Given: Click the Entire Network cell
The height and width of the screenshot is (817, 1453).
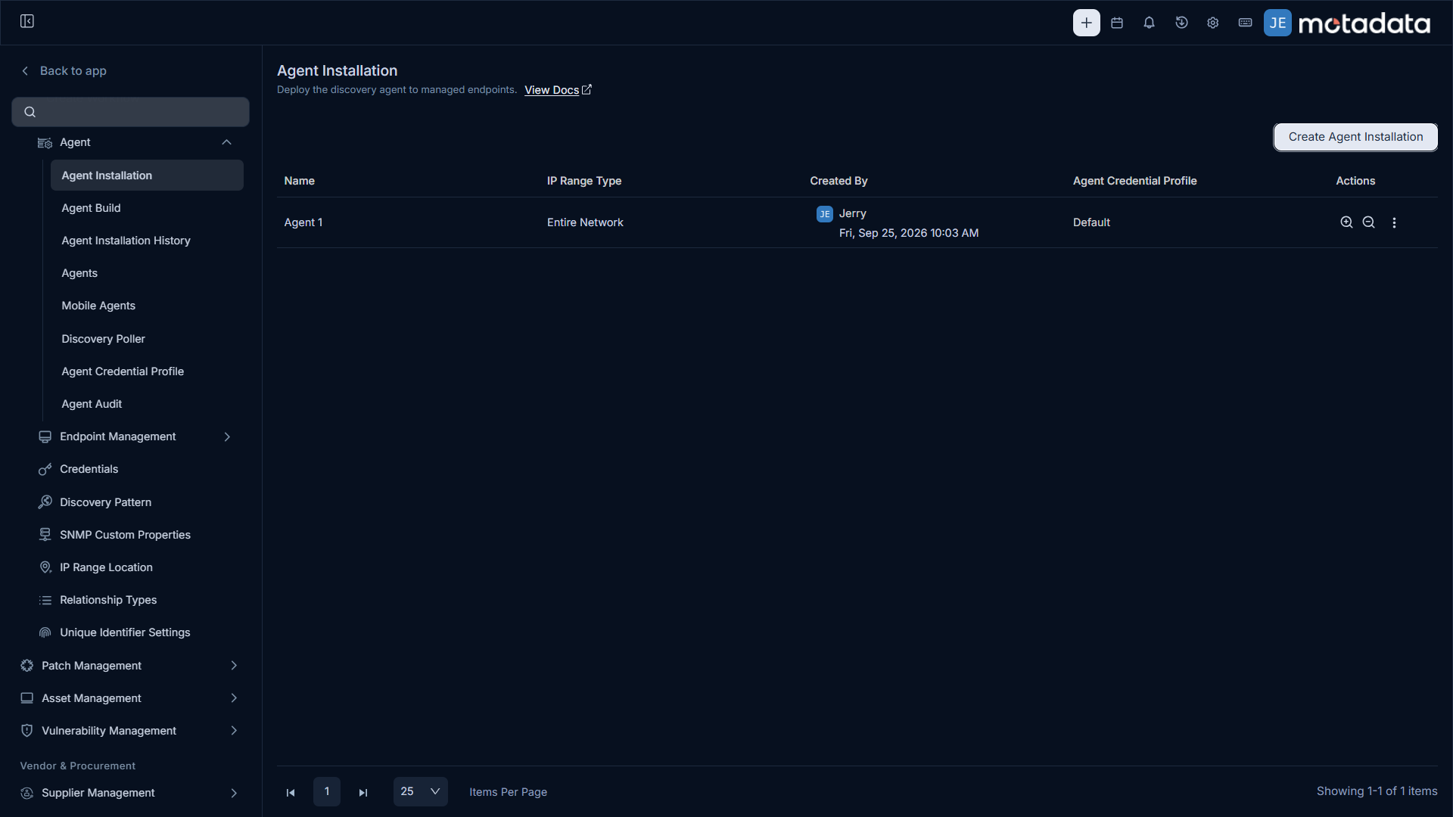Looking at the screenshot, I should tap(585, 222).
